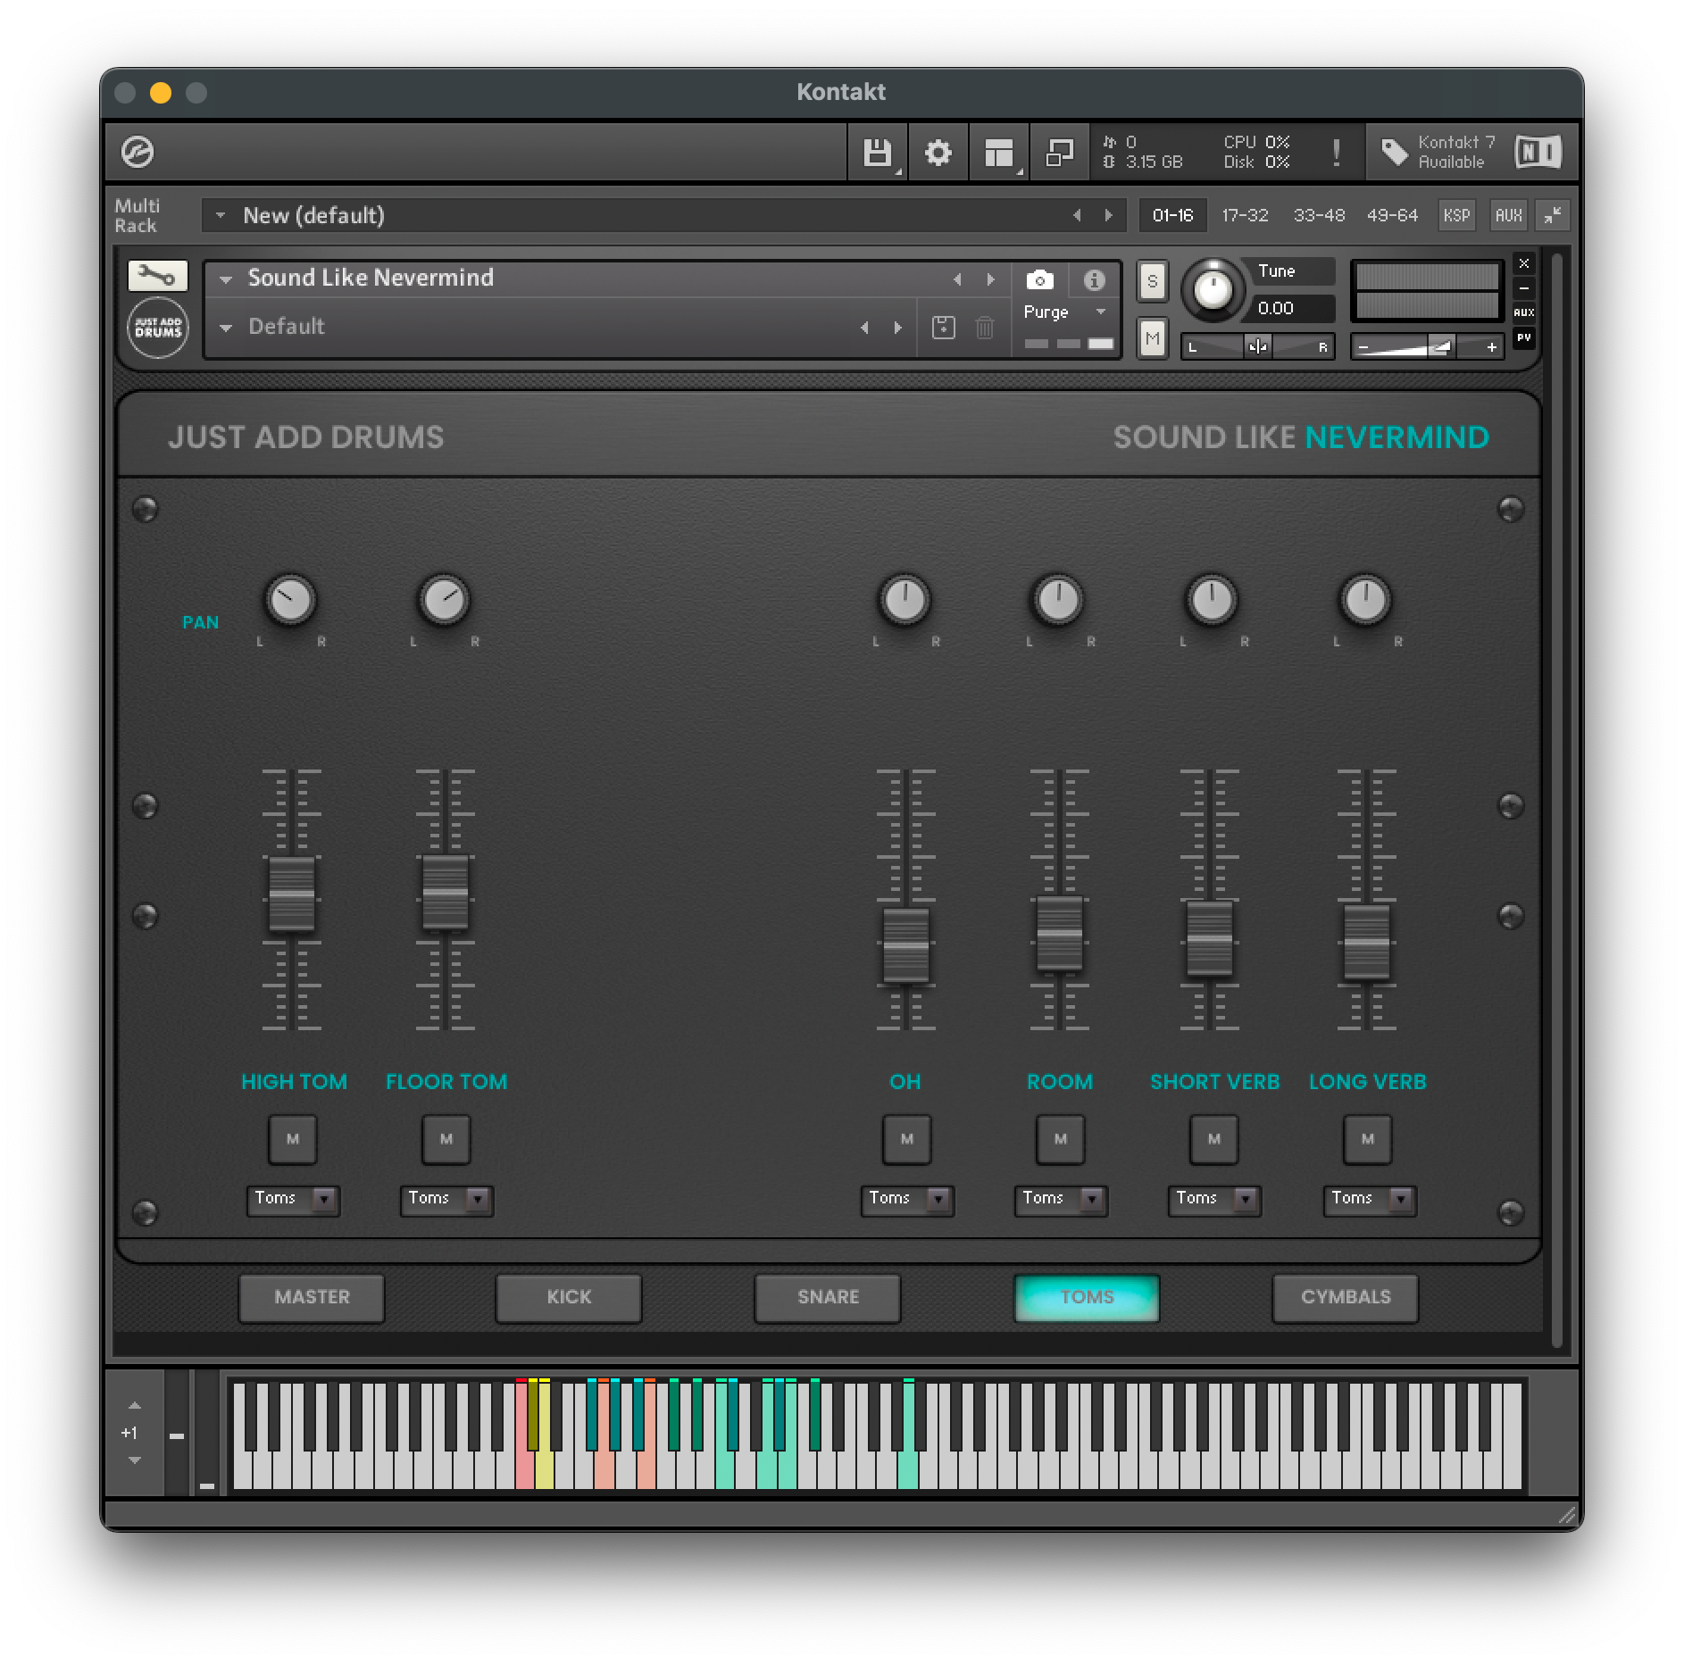
Task: Open the workspace layout panel icon
Action: pos(999,153)
